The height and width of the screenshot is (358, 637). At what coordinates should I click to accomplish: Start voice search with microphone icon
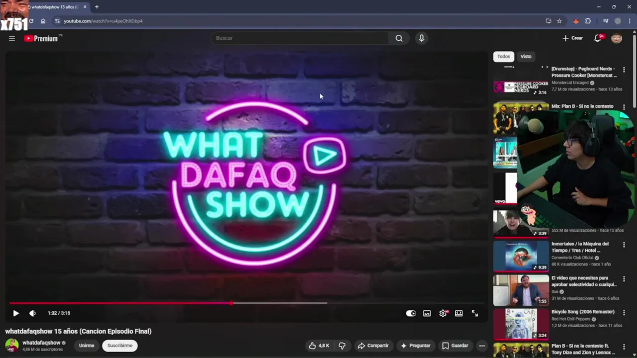pyautogui.click(x=422, y=38)
